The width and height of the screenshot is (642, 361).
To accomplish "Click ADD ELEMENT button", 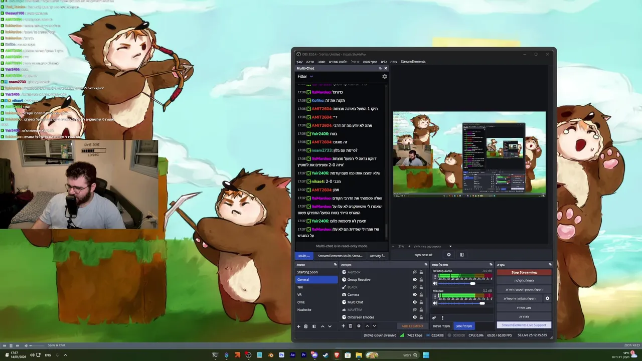I will (412, 326).
